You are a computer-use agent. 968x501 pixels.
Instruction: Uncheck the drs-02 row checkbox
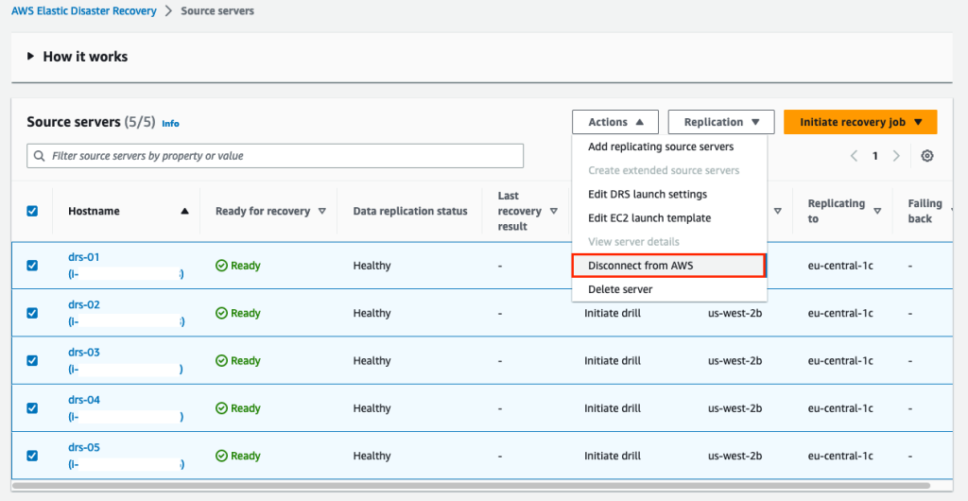click(x=32, y=313)
